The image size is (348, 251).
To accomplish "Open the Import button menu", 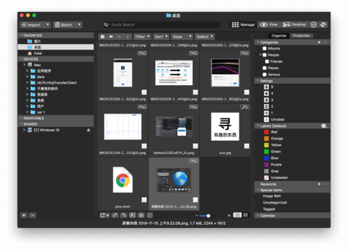I will click(x=35, y=24).
